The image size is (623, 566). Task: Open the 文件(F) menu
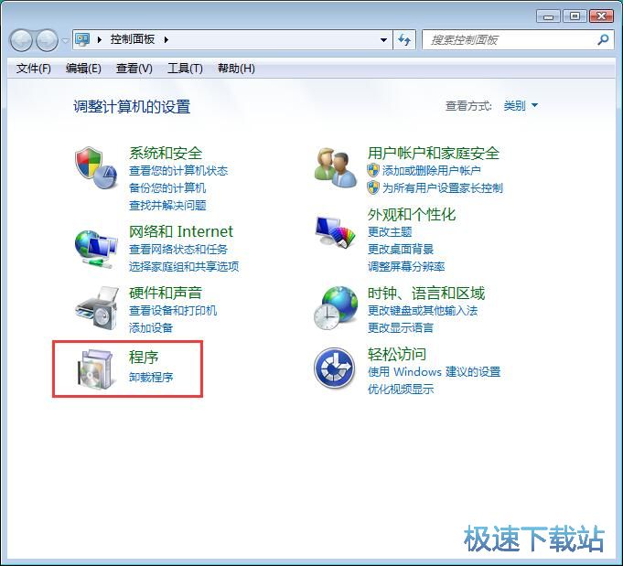point(33,69)
